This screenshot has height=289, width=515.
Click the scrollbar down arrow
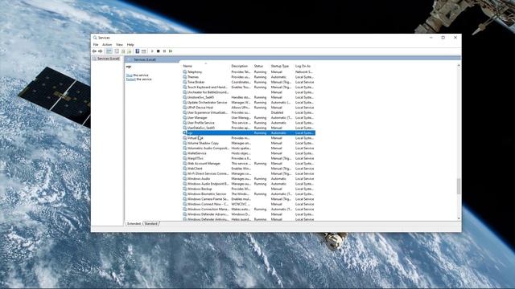(459, 218)
